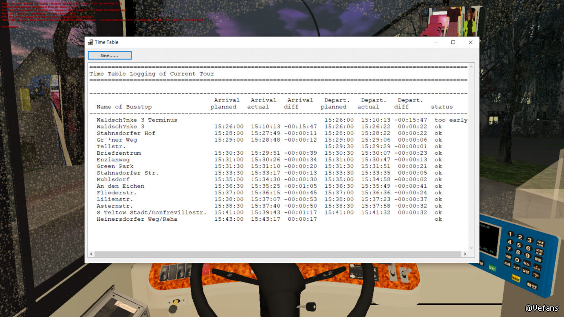
Task: Click the heading 'Time Table Logging of Current Tour'
Action: [x=152, y=74]
